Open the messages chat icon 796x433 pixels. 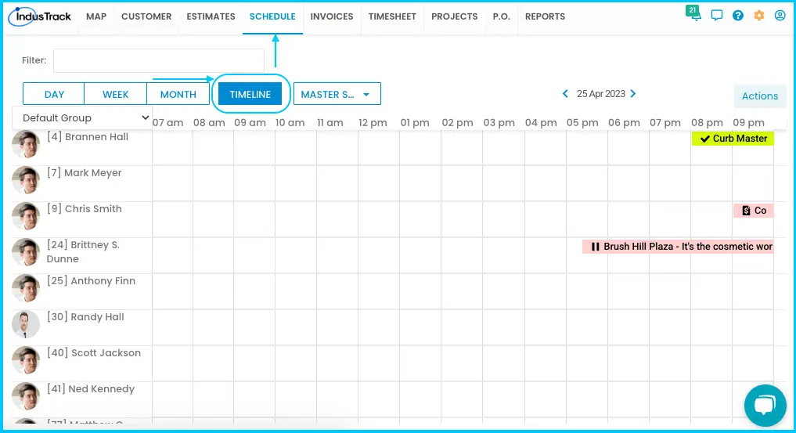(716, 16)
